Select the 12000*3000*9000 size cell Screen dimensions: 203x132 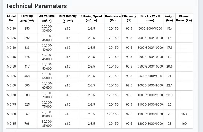(x=150, y=124)
